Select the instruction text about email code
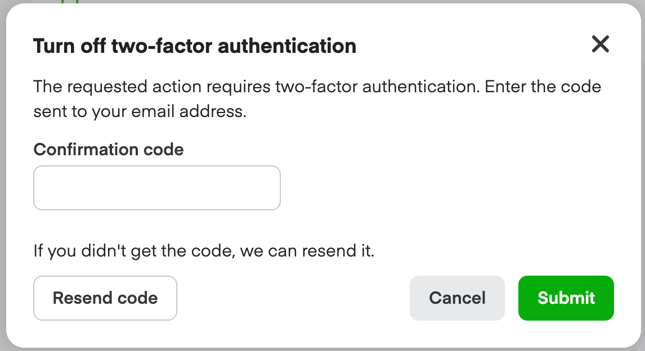This screenshot has width=645, height=351. point(318,98)
